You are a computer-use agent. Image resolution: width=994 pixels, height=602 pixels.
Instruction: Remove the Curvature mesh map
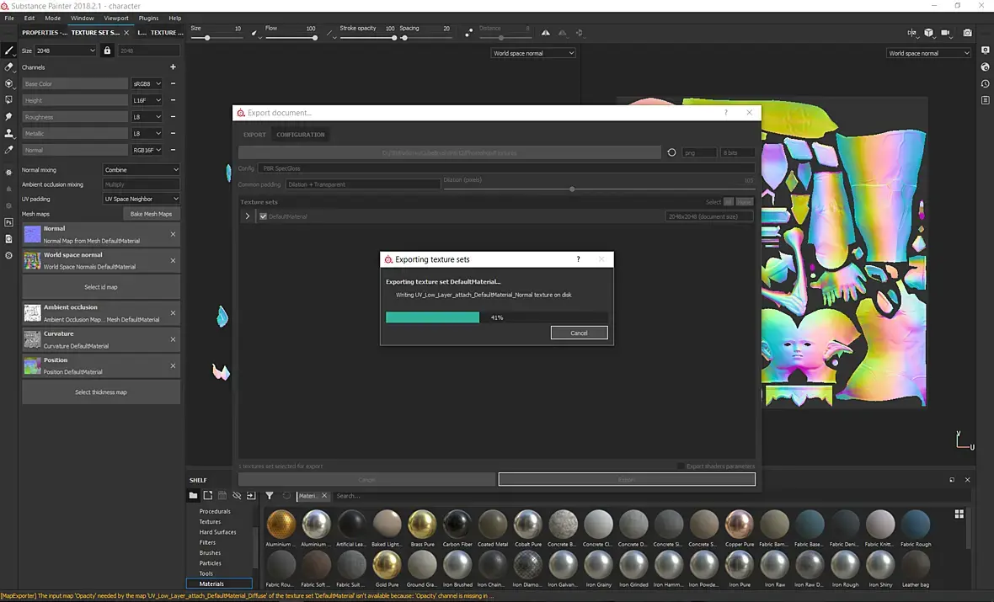(x=173, y=339)
